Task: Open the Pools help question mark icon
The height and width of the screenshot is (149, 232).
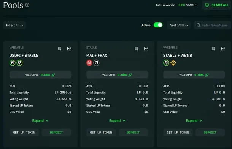Action: click(x=27, y=5)
